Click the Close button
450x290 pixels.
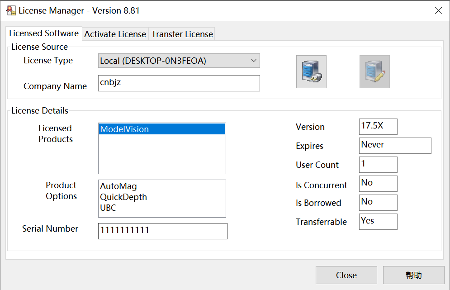click(x=346, y=275)
